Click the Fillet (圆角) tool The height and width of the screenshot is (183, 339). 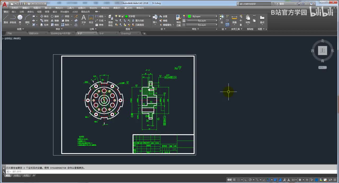point(65,20)
